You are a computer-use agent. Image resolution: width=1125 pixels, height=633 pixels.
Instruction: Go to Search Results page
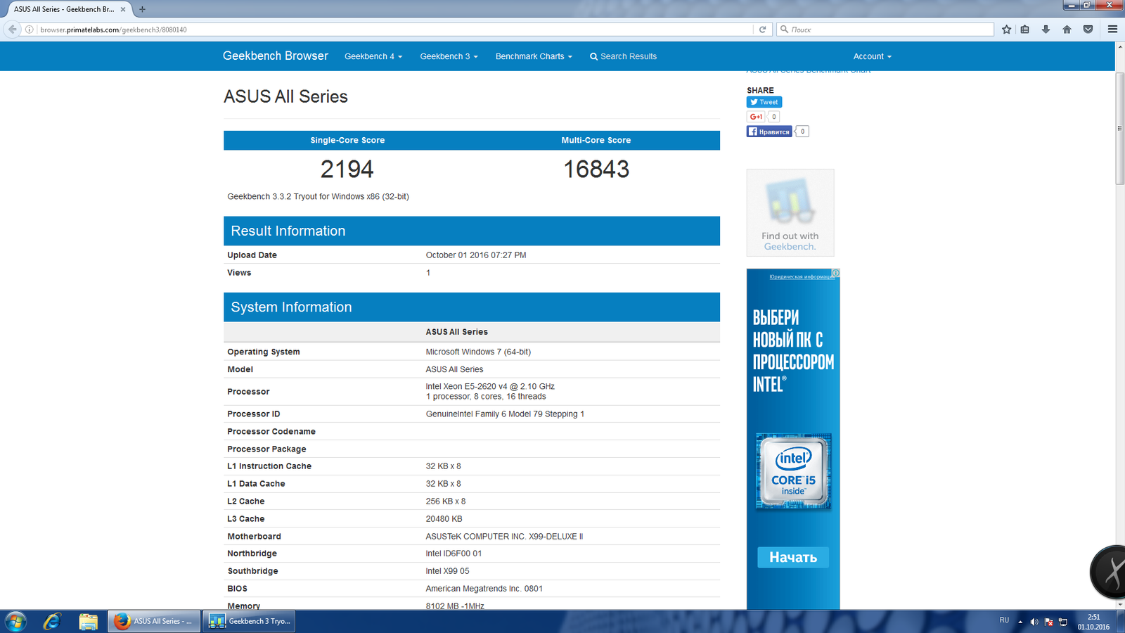pyautogui.click(x=623, y=56)
